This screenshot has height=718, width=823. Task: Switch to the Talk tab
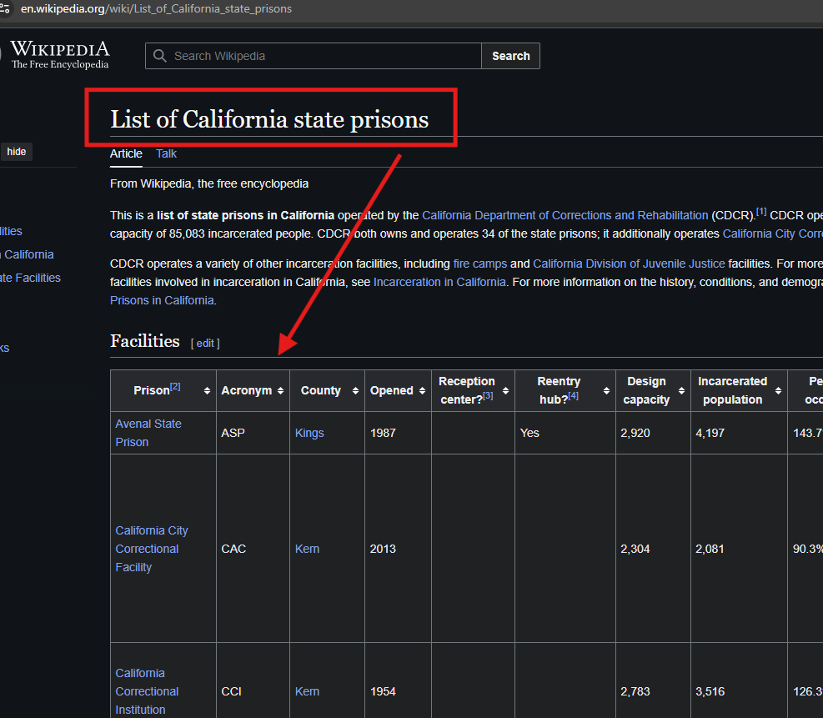[x=166, y=153]
